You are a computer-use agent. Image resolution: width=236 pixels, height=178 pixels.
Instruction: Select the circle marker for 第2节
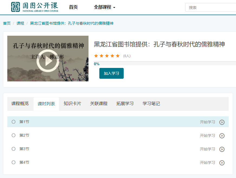pos(14,135)
